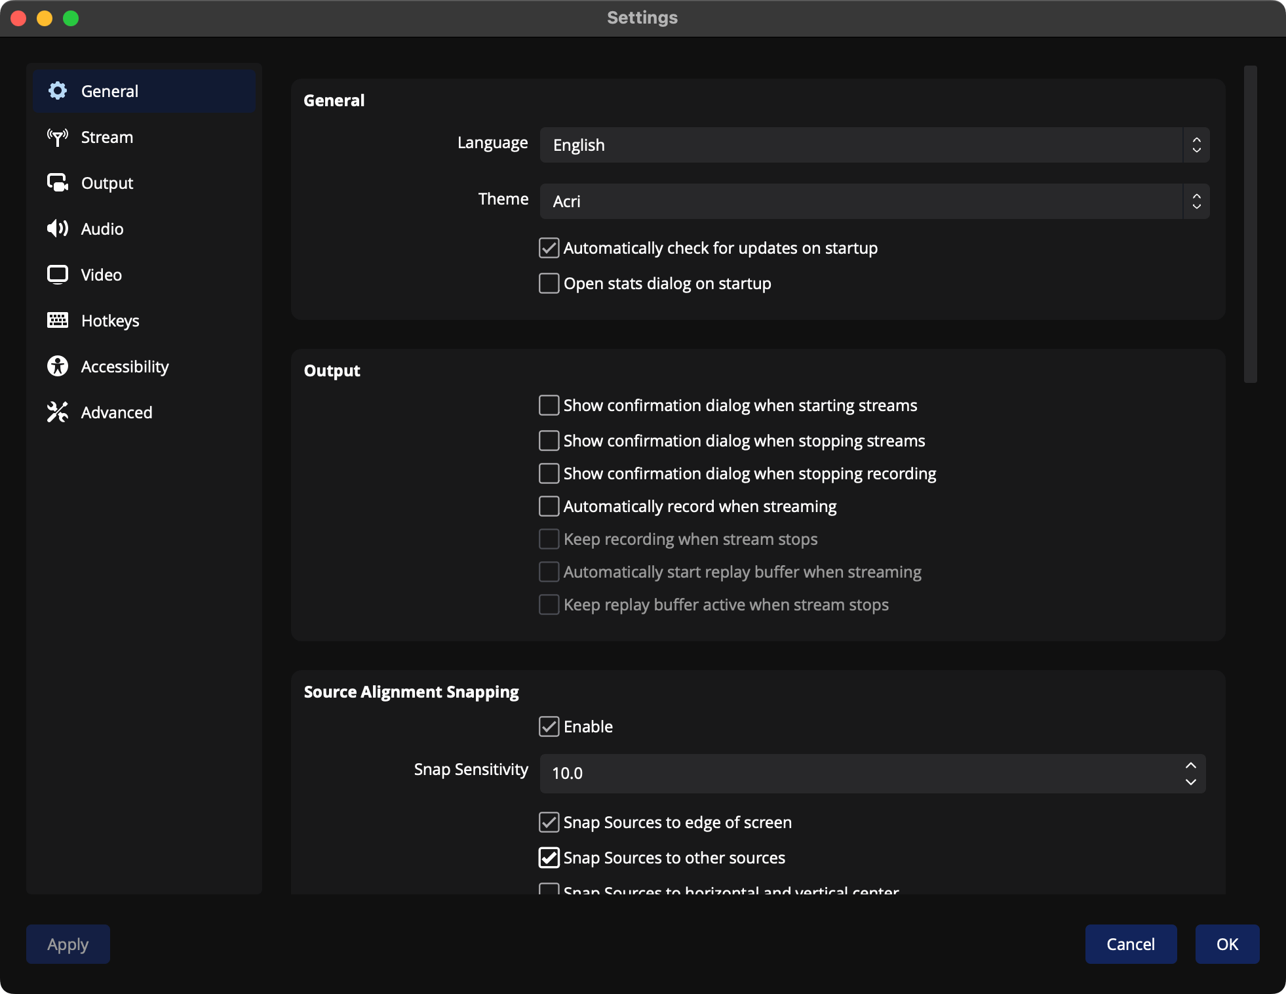Screen dimensions: 1286x994
Task: Select the Video monitor icon
Action: tap(58, 274)
